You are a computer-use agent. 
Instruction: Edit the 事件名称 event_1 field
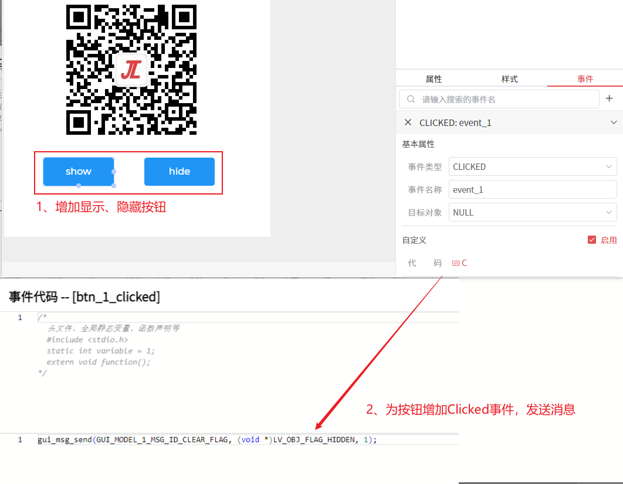coord(533,190)
